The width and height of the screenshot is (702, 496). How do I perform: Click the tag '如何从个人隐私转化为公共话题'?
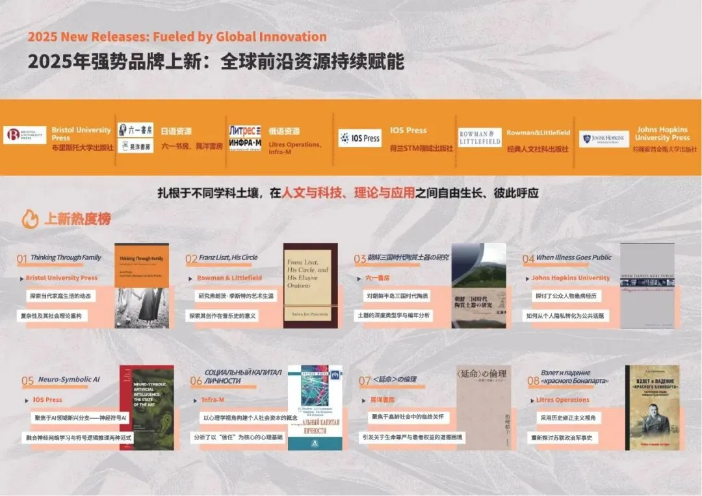pos(565,316)
